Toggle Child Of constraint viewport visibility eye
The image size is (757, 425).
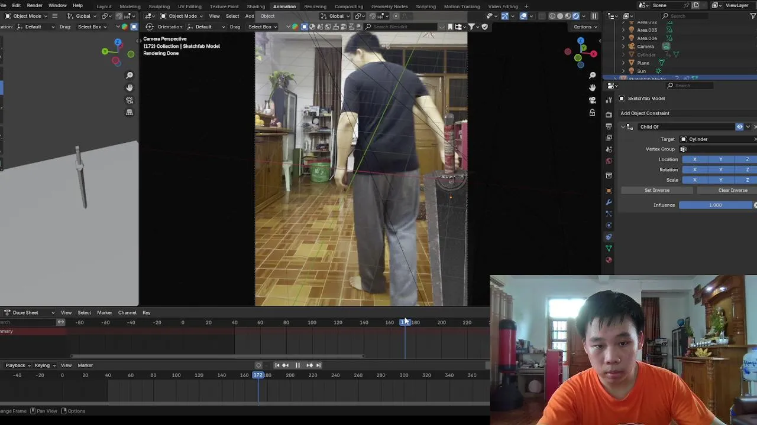click(x=739, y=127)
